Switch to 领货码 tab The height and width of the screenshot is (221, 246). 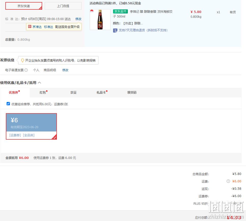132,93
